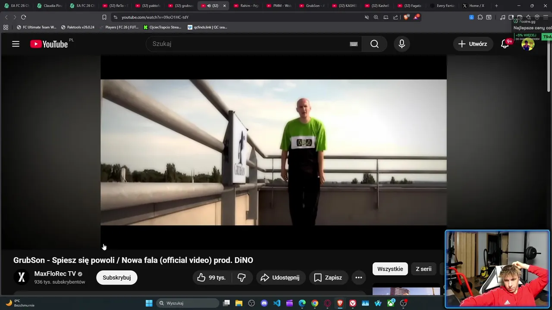Open the weather widget '0°C Bezchmurnie'
The width and height of the screenshot is (552, 310).
20,303
